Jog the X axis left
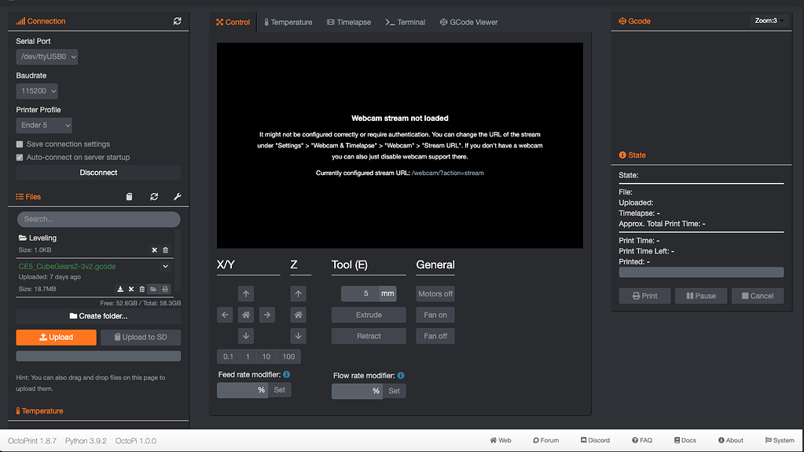 click(224, 315)
